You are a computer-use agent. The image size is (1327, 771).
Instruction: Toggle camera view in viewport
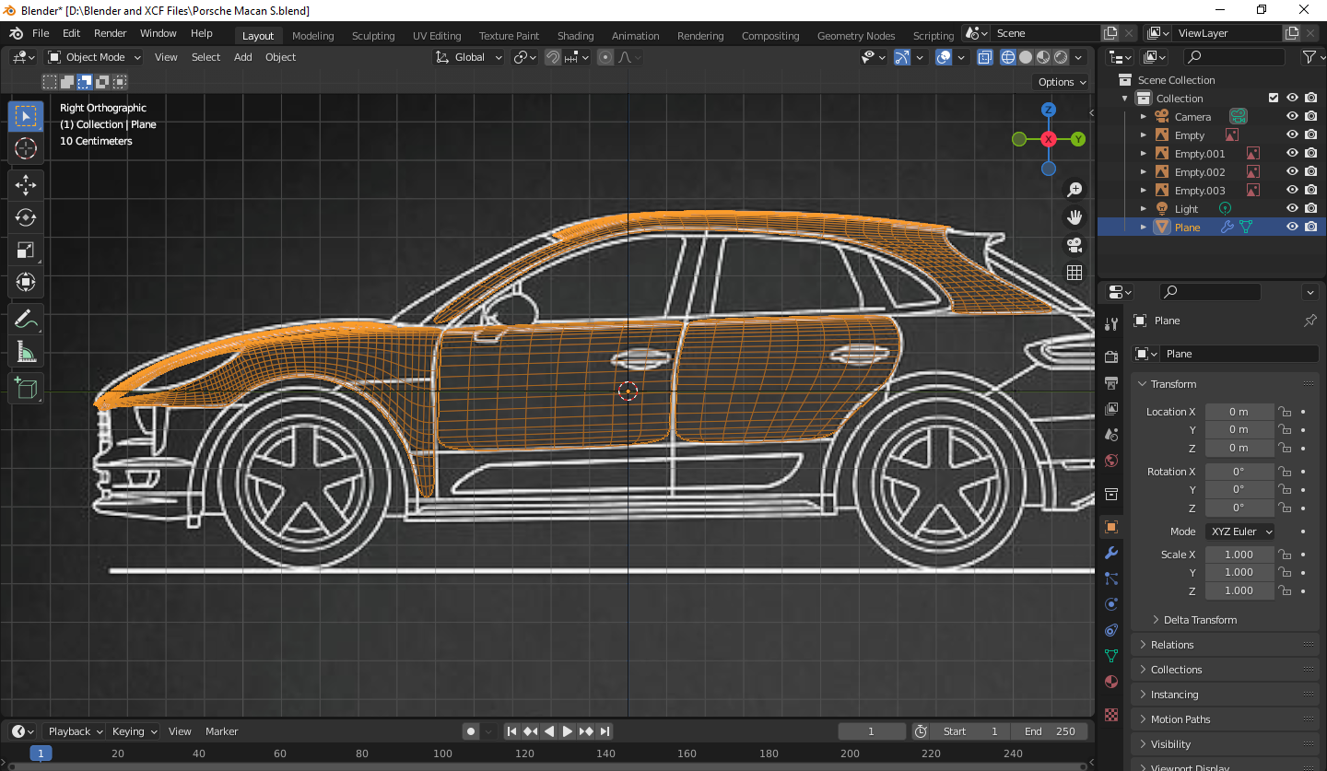(1075, 245)
